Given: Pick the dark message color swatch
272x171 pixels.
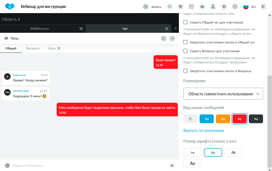Looking at the screenshot, I should pyautogui.click(x=256, y=119).
